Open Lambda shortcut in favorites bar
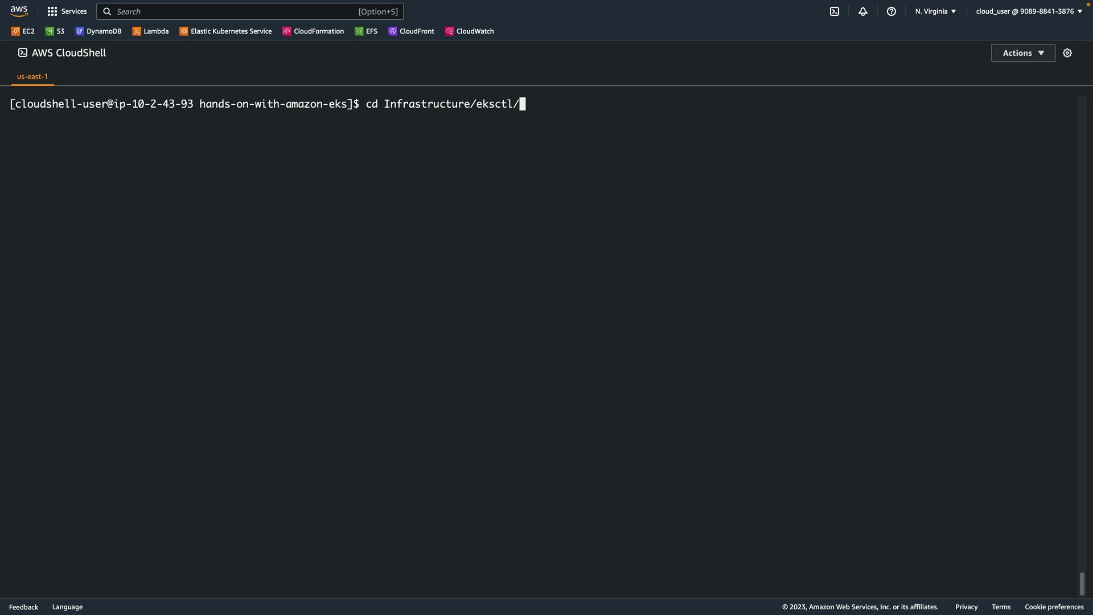Viewport: 1093px width, 615px height. pos(150,31)
